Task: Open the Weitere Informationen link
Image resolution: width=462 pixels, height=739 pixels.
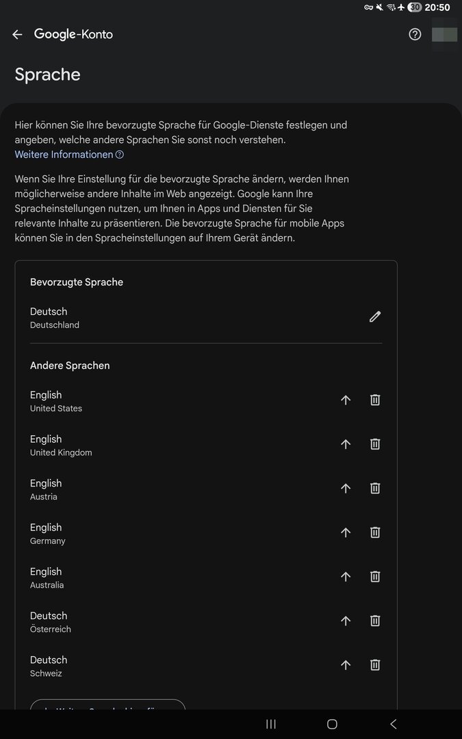Action: click(x=64, y=155)
